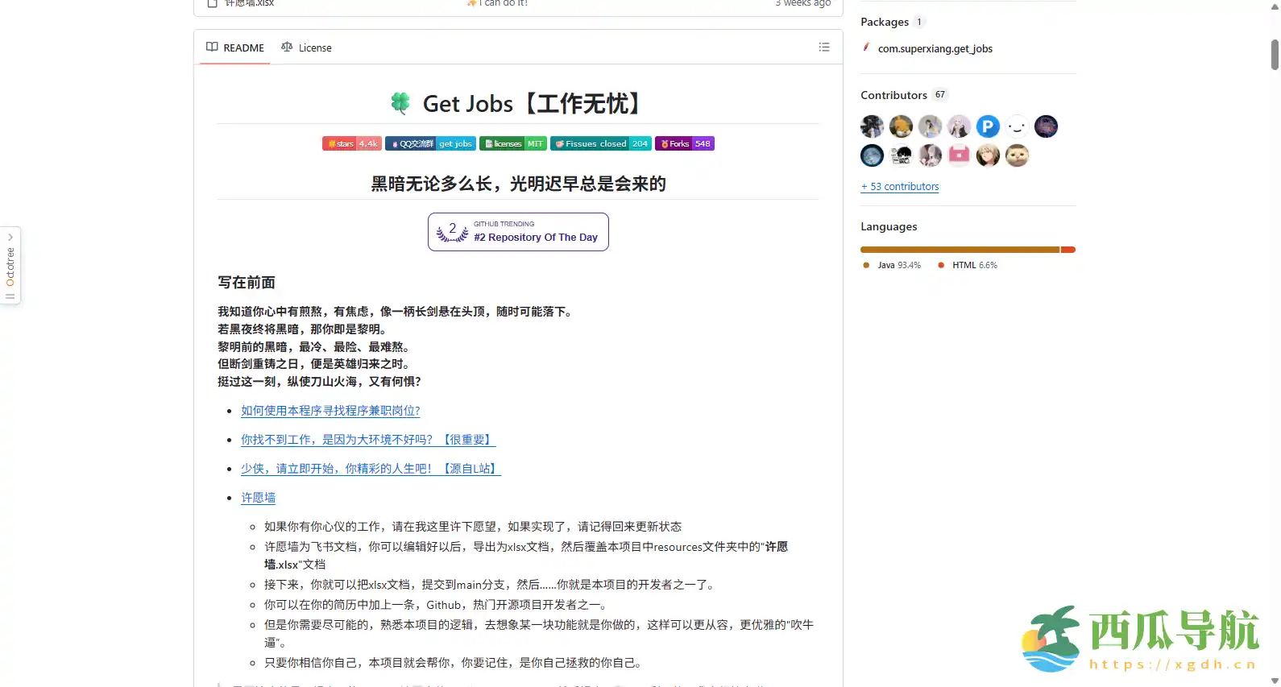The height and width of the screenshot is (687, 1281).
Task: Open the Contributors section heading
Action: 893,95
